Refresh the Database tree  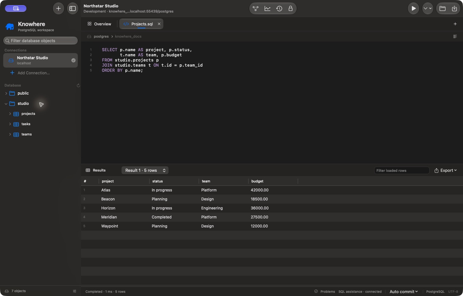pyautogui.click(x=78, y=85)
